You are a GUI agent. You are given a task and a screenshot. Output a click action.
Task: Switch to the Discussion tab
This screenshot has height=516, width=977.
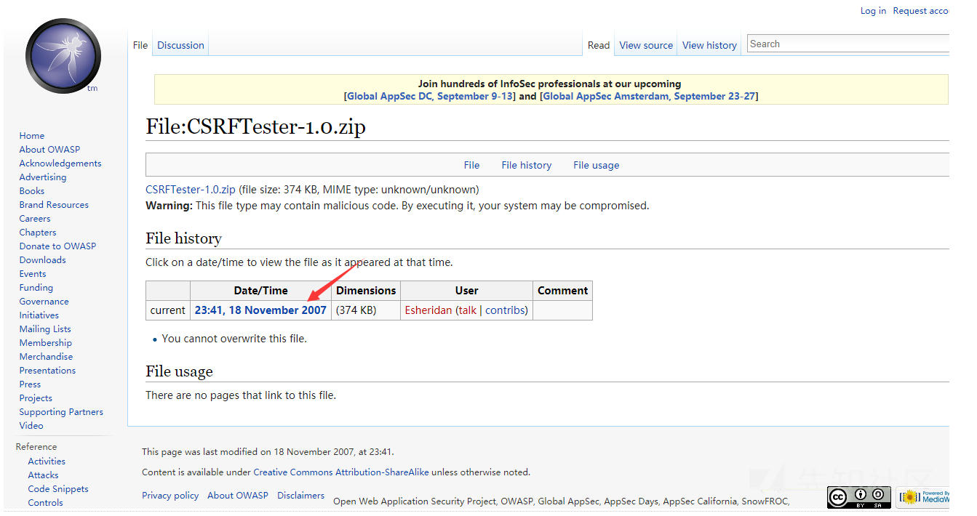tap(180, 45)
